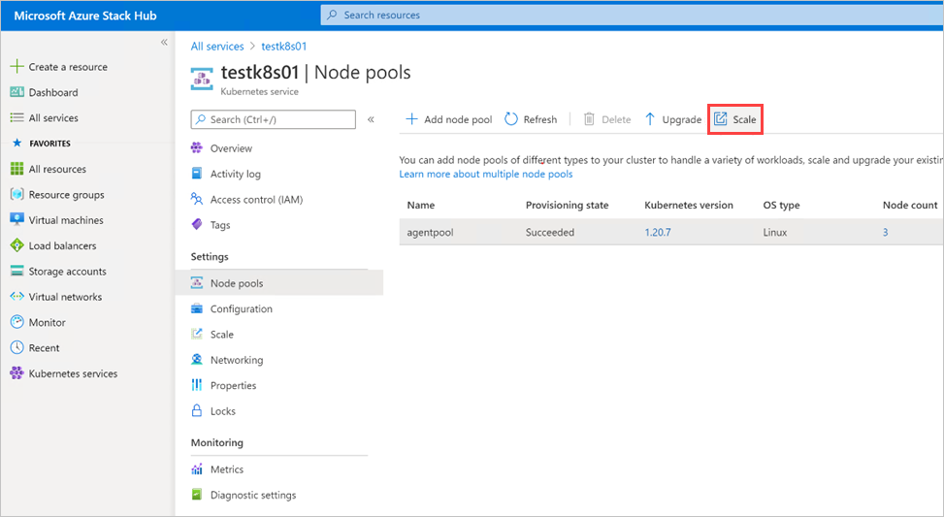Viewport: 944px width, 517px height.
Task: Click the Create a resource plus icon
Action: pyautogui.click(x=16, y=67)
